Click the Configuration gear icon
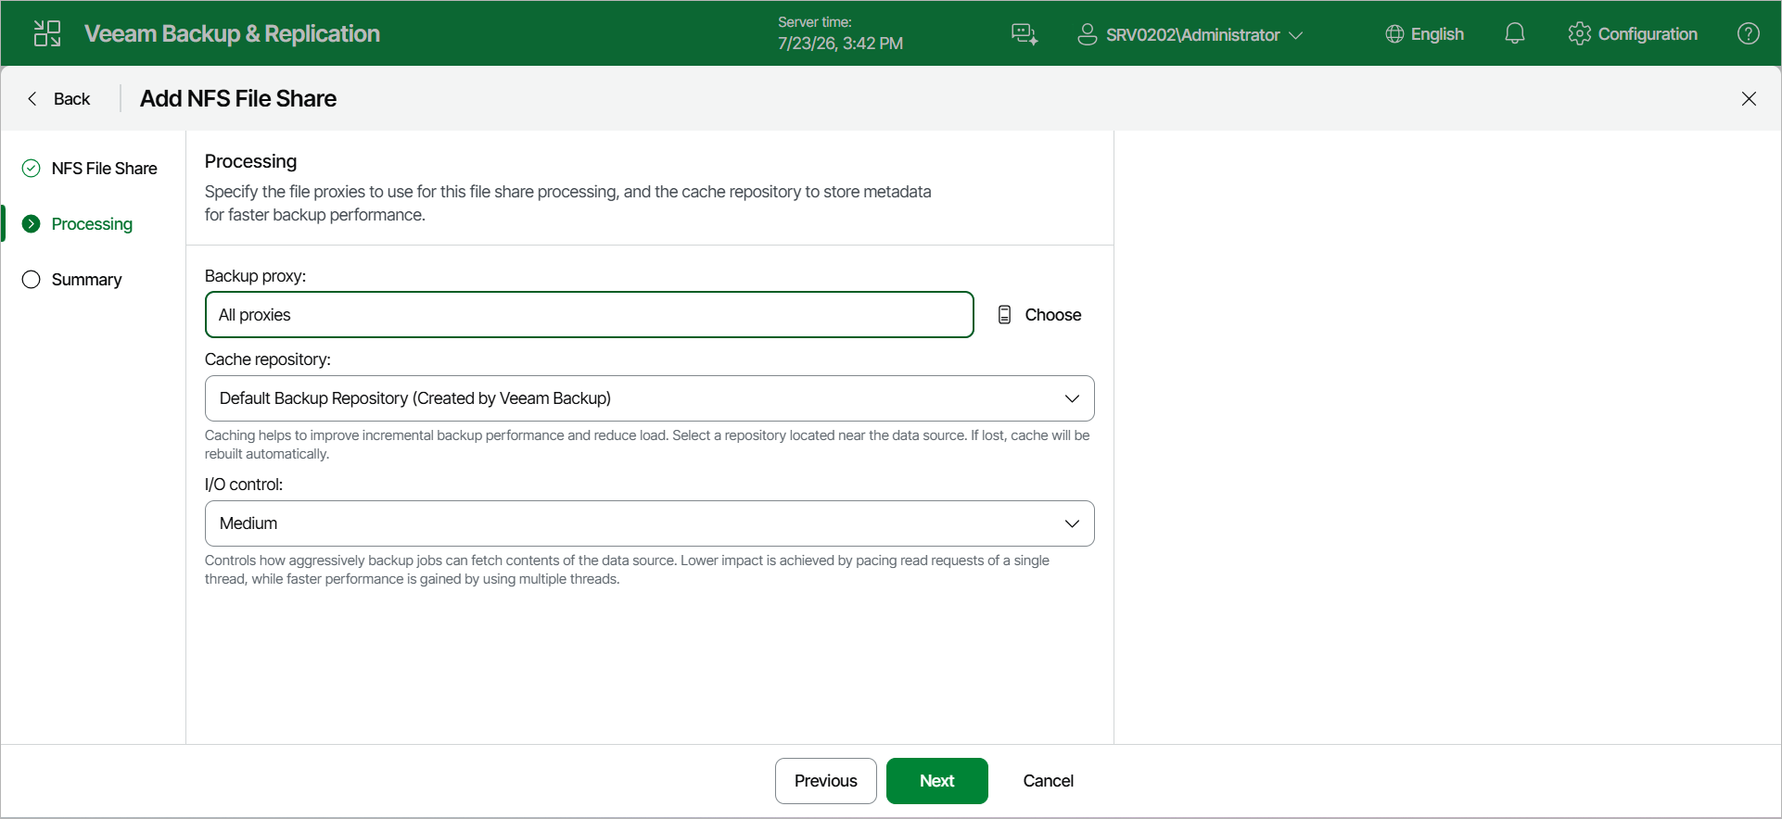 (x=1580, y=34)
